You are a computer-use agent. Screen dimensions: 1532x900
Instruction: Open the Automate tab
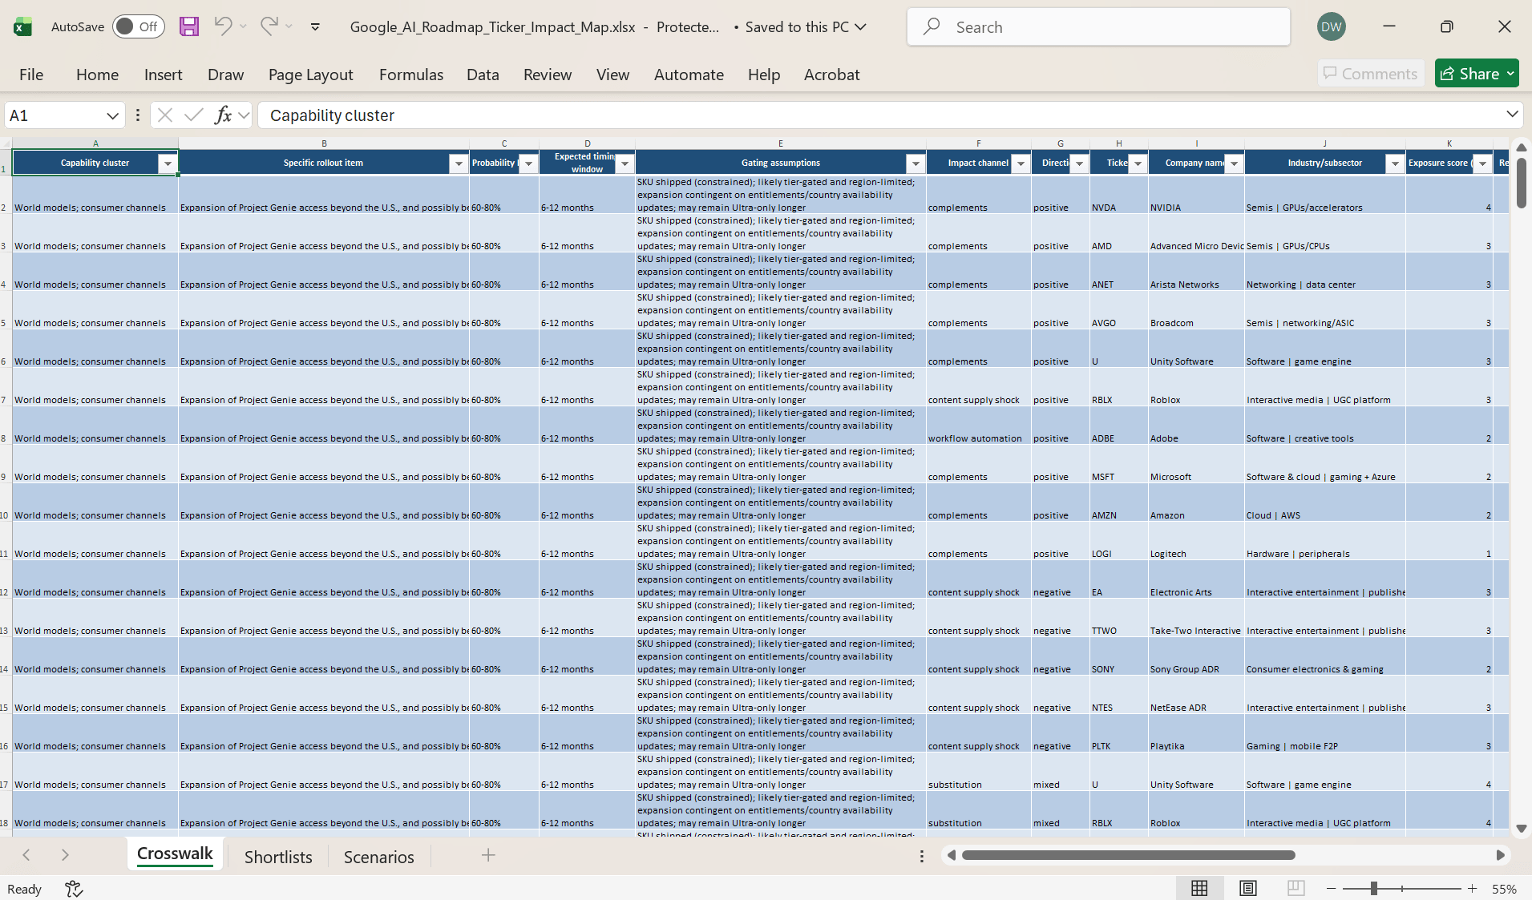(689, 74)
